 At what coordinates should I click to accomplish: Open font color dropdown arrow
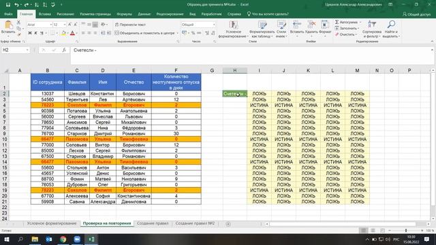77,33
